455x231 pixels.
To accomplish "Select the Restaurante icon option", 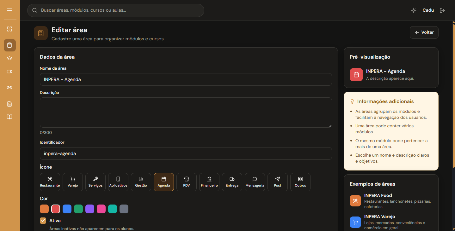I will pos(50,182).
